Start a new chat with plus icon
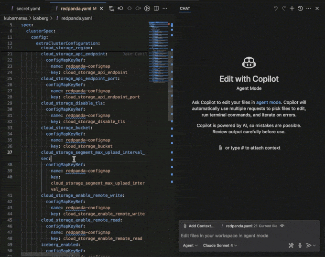 (x=292, y=9)
